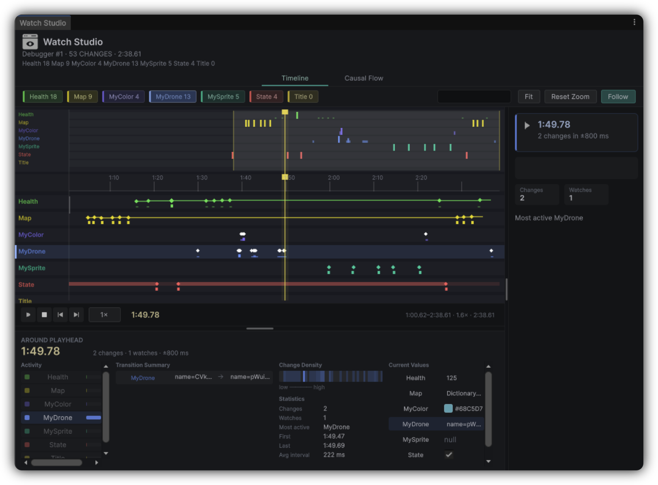Toggle the State 4 filter chip
This screenshot has height=485, width=658.
tap(266, 97)
